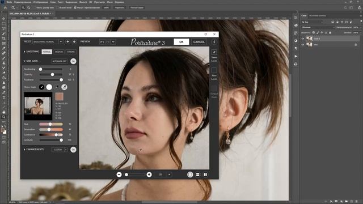Click the Automask Off button
The image size is (363, 204).
click(x=60, y=61)
